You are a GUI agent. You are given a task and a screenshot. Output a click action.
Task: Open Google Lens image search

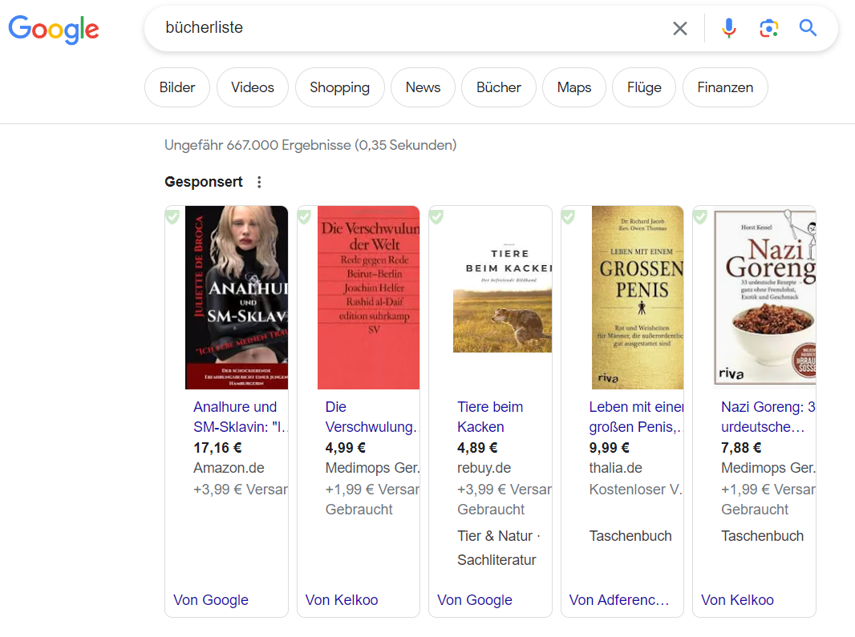point(768,29)
